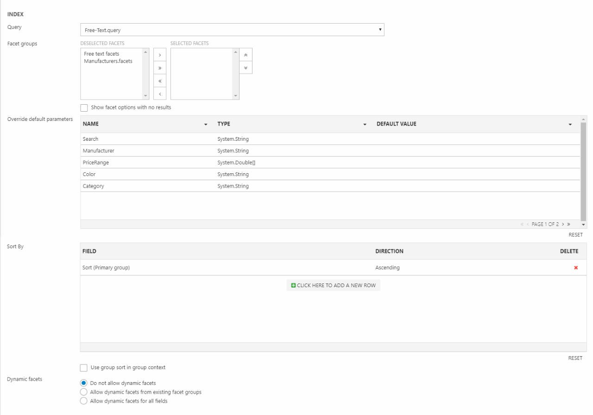
Task: Check Use group sort in group context
Action: pos(84,368)
